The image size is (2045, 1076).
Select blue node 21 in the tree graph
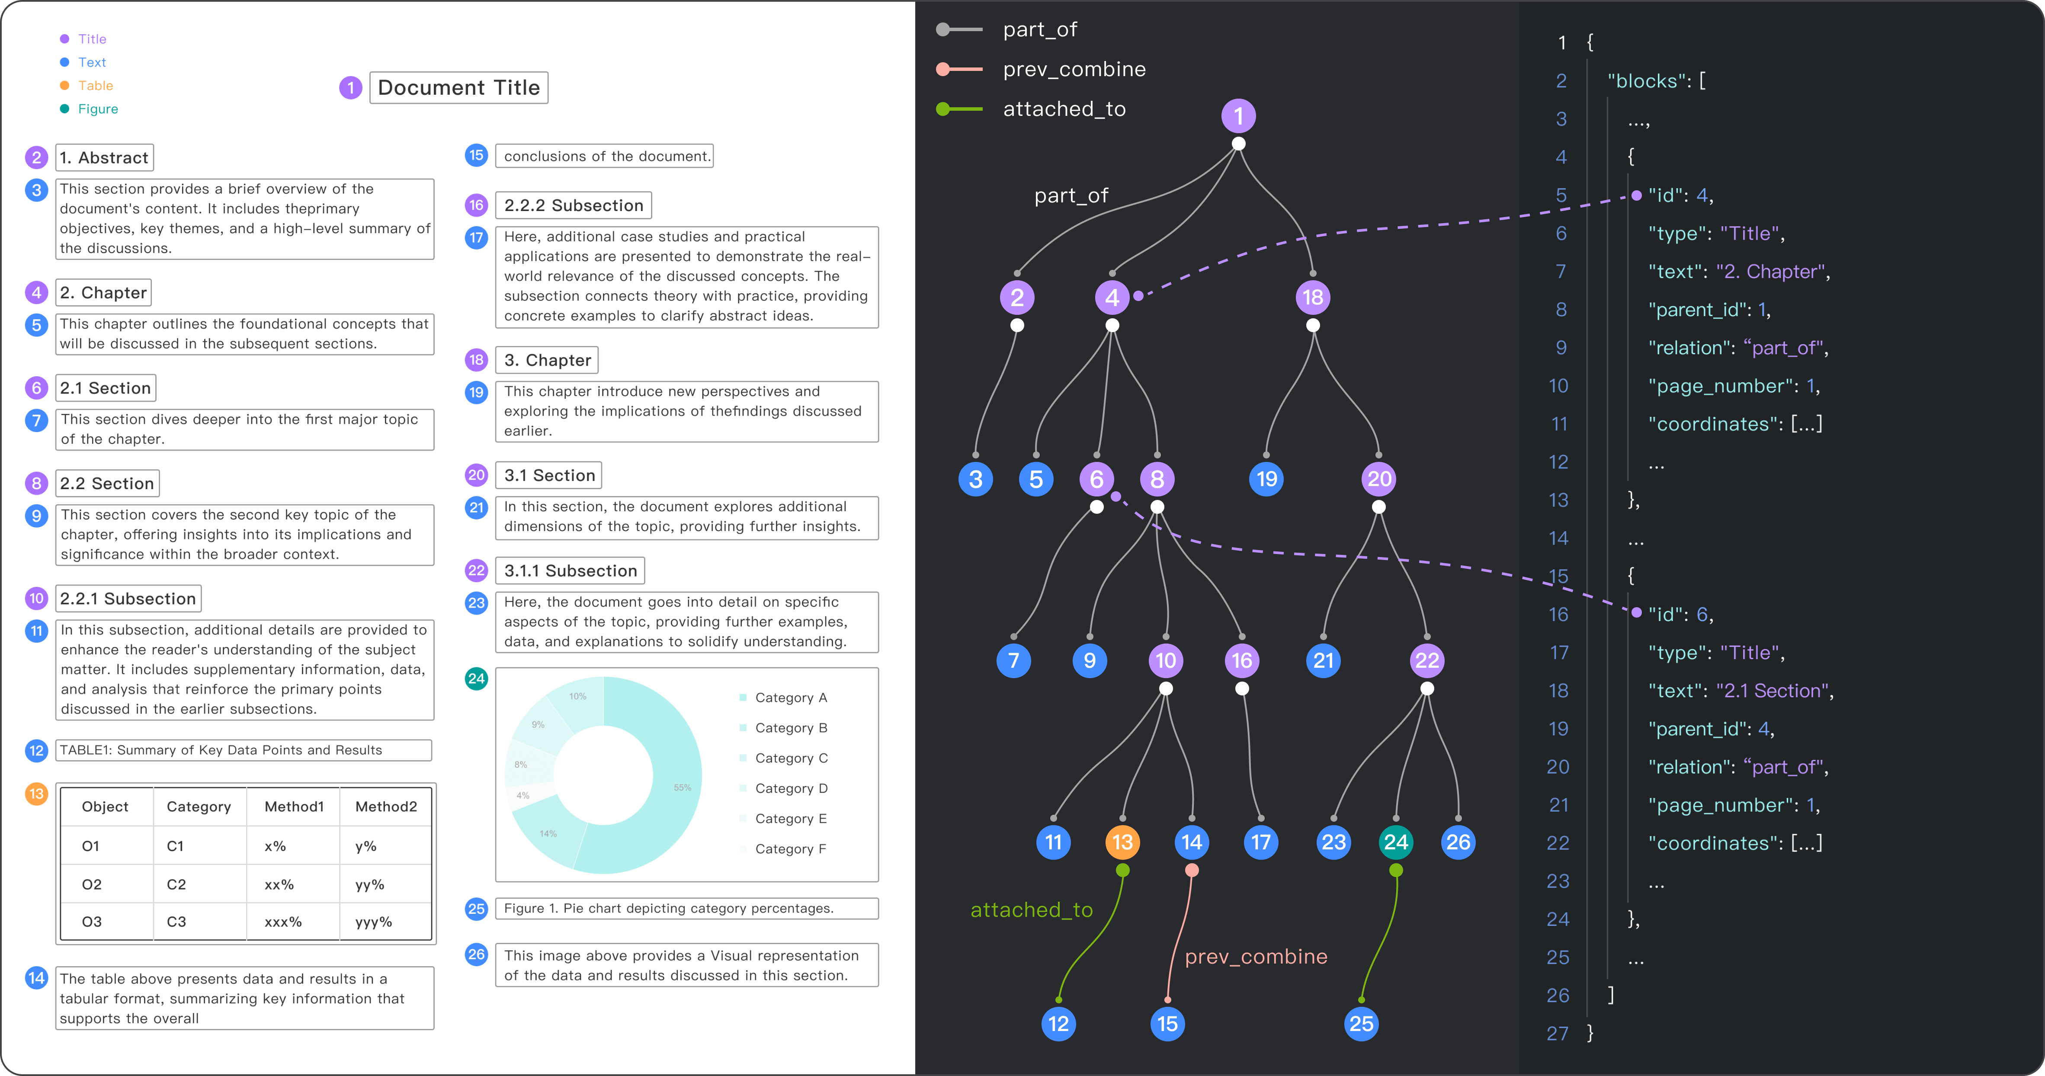pyautogui.click(x=1324, y=660)
